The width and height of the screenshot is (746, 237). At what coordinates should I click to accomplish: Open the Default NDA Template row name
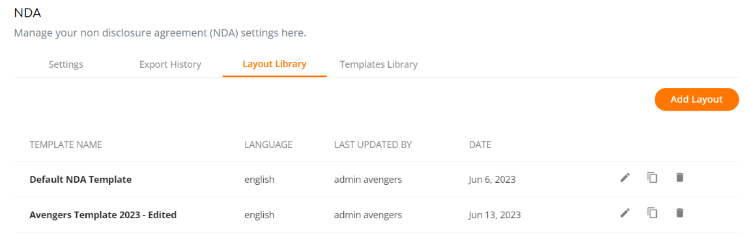point(80,180)
